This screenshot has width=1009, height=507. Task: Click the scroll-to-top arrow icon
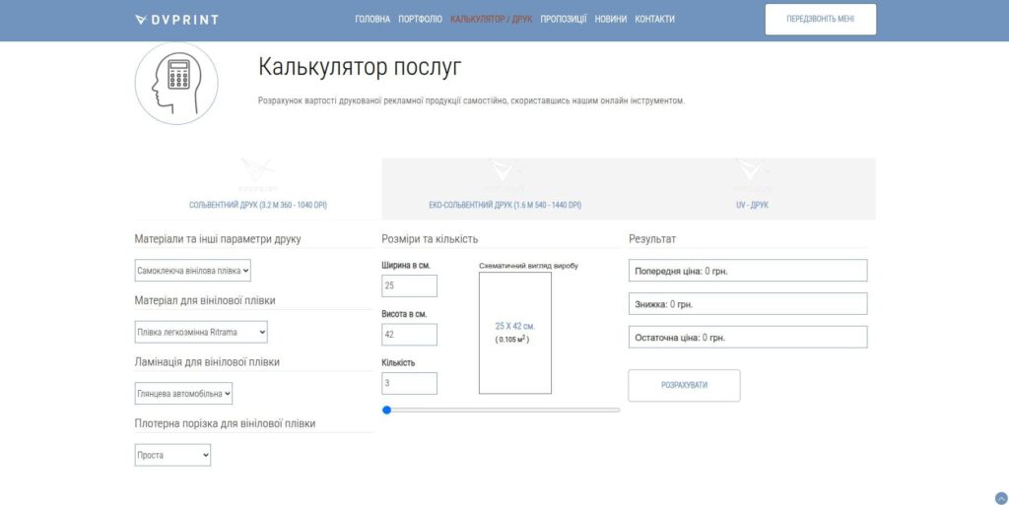(1001, 498)
